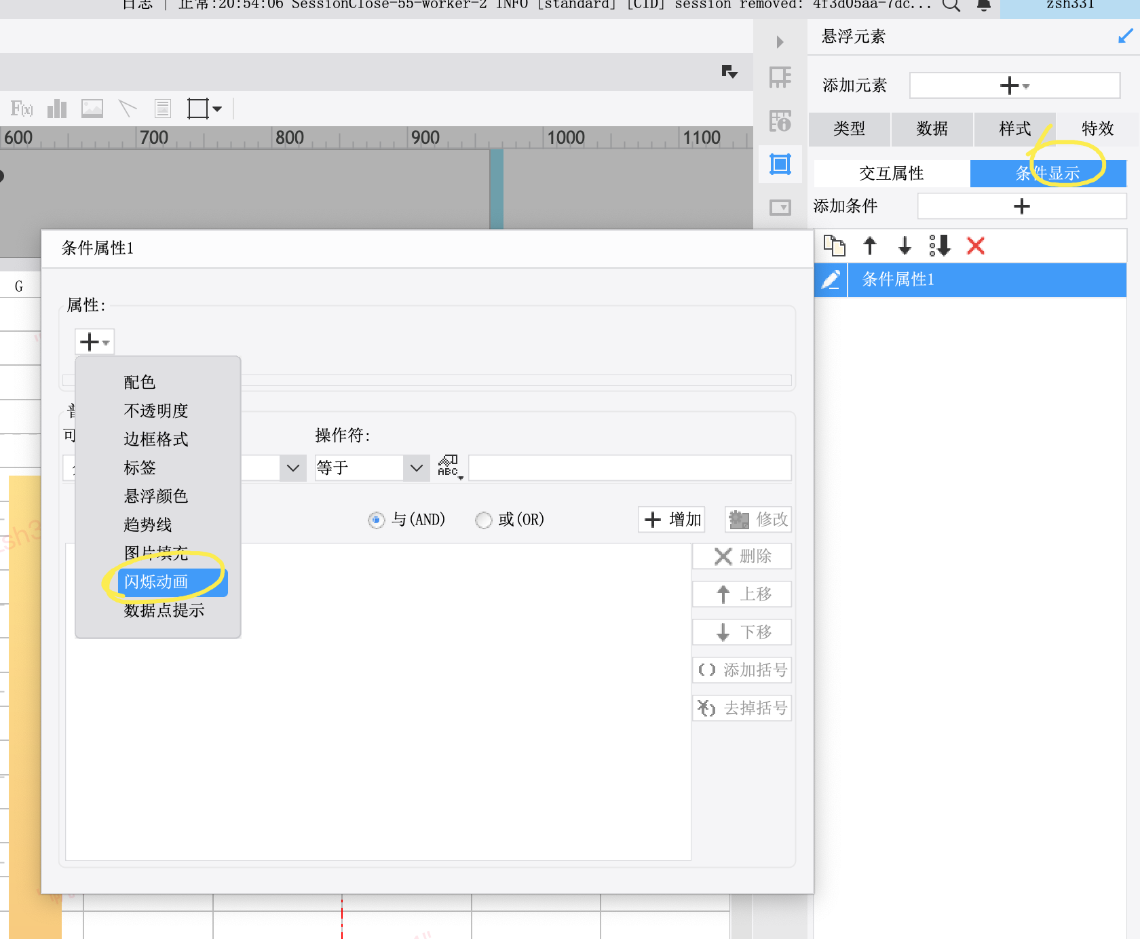Click the insert image toolbar icon
This screenshot has width=1140, height=939.
tap(92, 109)
